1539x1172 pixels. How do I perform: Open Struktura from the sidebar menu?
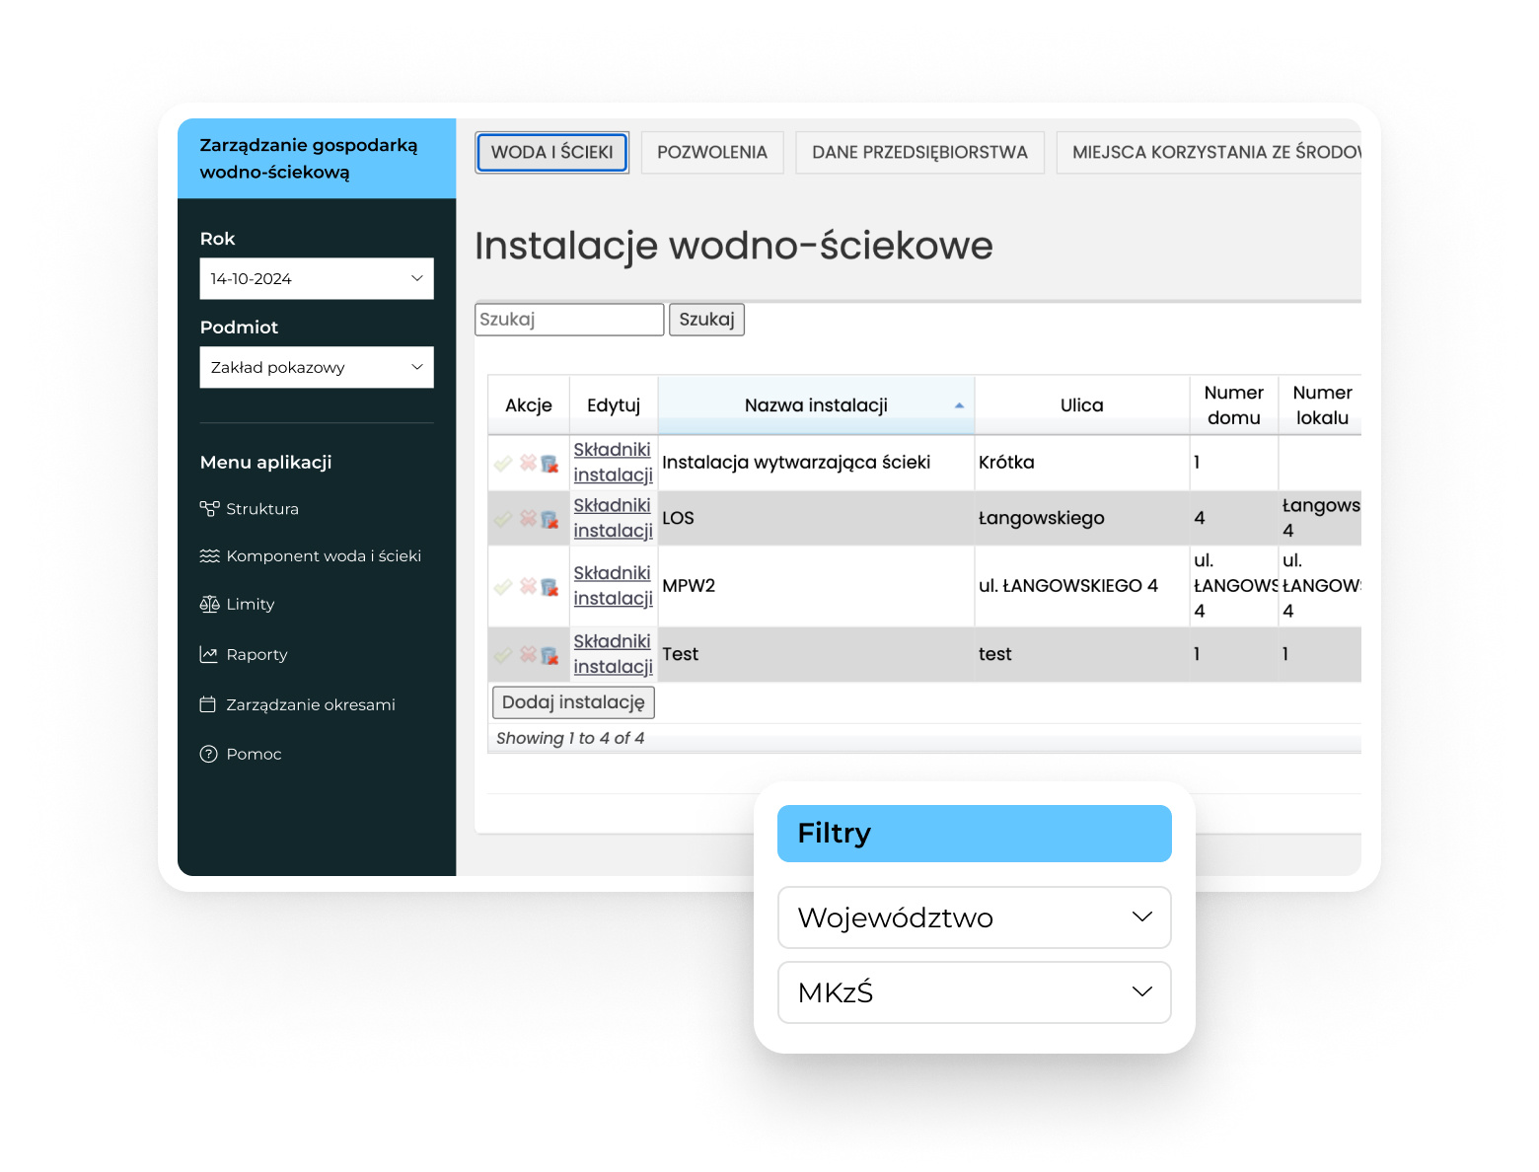click(261, 509)
